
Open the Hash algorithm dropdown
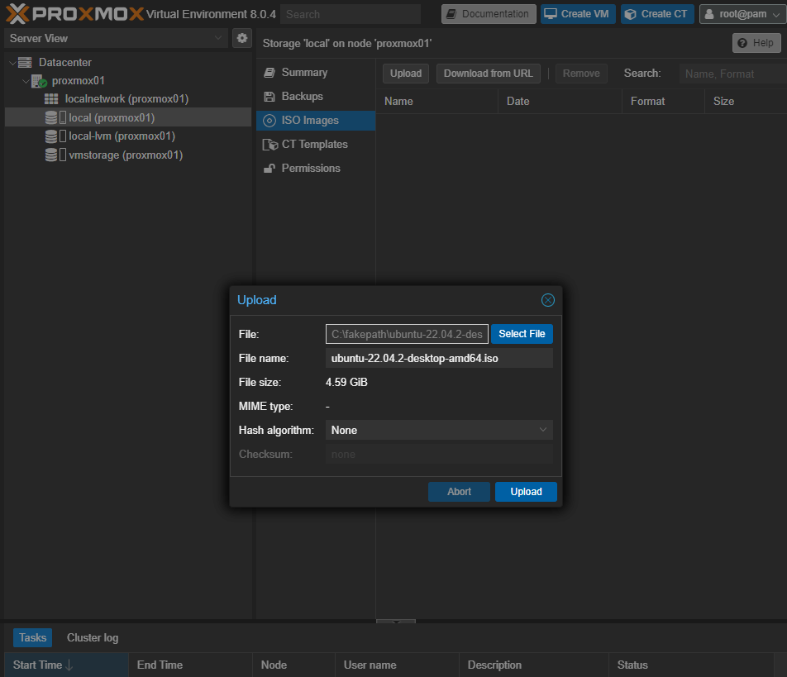pyautogui.click(x=439, y=430)
